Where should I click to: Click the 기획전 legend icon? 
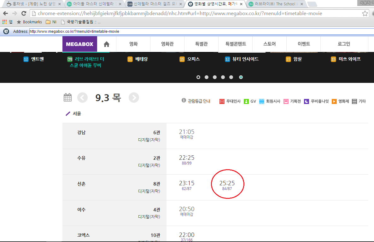pyautogui.click(x=286, y=101)
